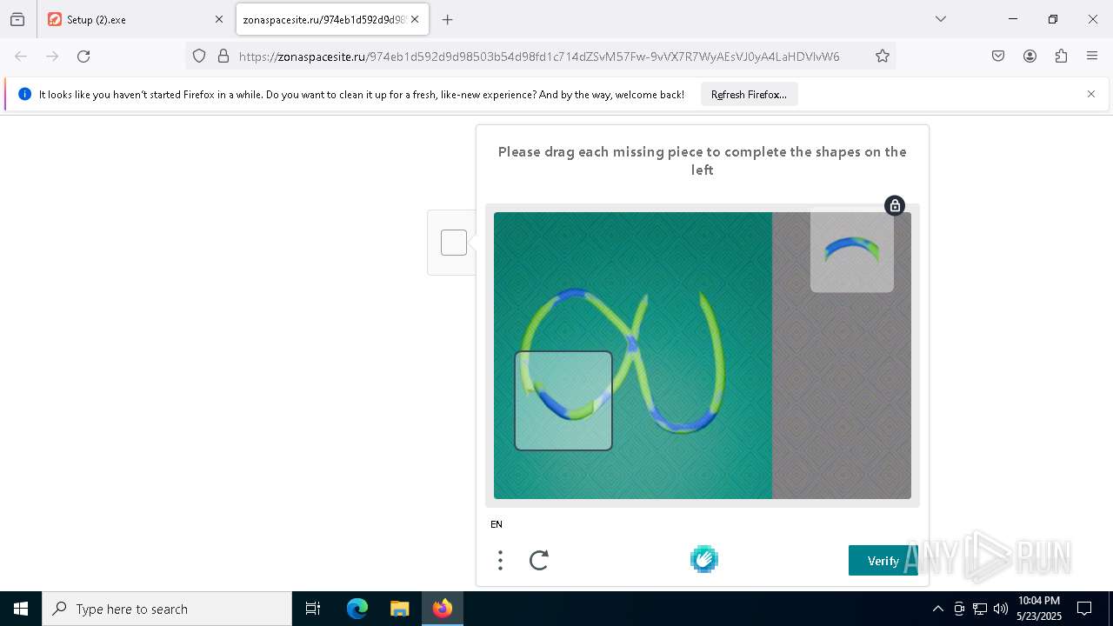The image size is (1113, 626).
Task: Minimize the Firefox window
Action: tap(1013, 19)
